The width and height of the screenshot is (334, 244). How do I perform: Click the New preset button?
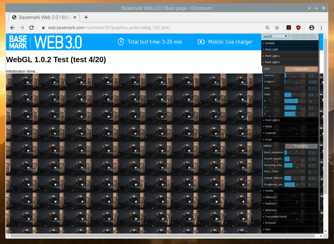[303, 37]
